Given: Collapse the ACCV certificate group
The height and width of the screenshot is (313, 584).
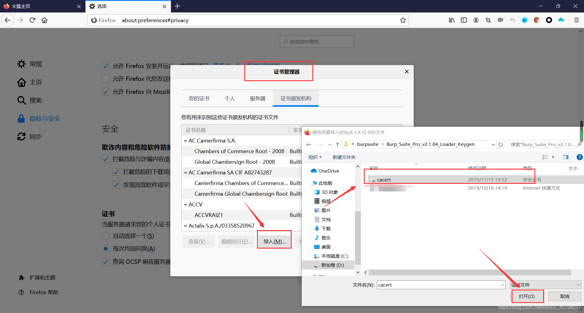Looking at the screenshot, I should (x=186, y=205).
